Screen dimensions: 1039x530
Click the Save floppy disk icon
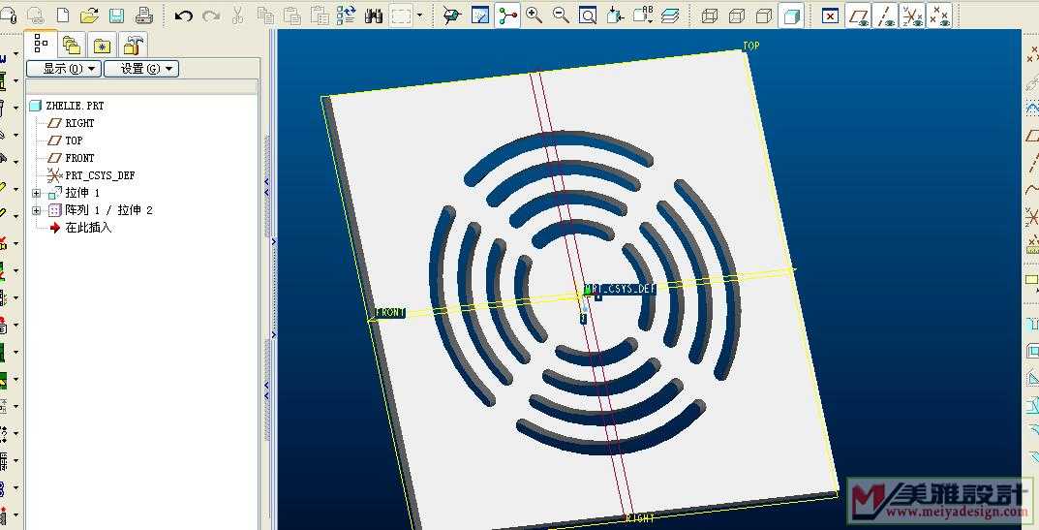(116, 16)
